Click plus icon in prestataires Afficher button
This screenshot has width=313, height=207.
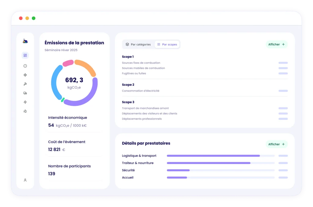[x=283, y=144]
